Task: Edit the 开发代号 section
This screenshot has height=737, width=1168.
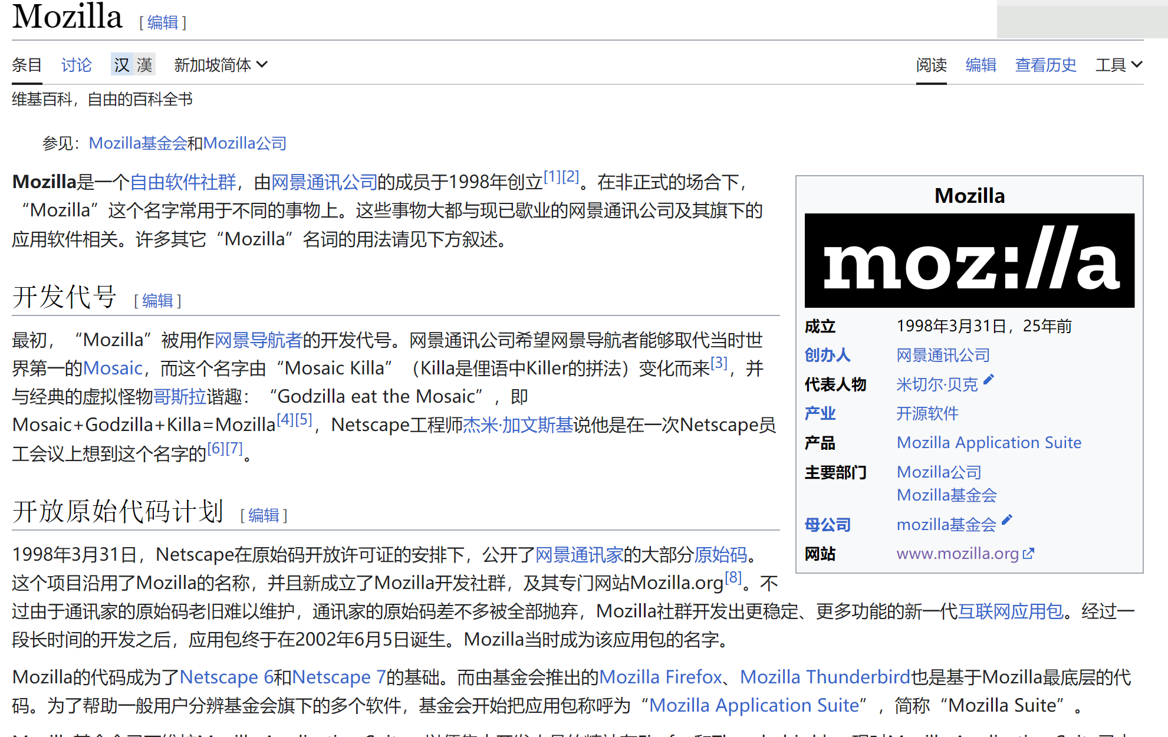Action: (157, 301)
